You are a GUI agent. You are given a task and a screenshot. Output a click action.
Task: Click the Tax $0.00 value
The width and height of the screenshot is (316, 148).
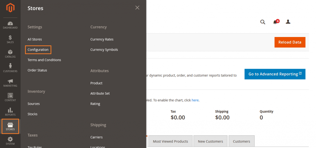[x=178, y=117]
